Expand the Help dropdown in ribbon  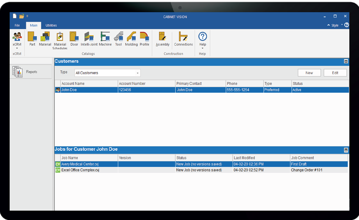pyautogui.click(x=203, y=45)
